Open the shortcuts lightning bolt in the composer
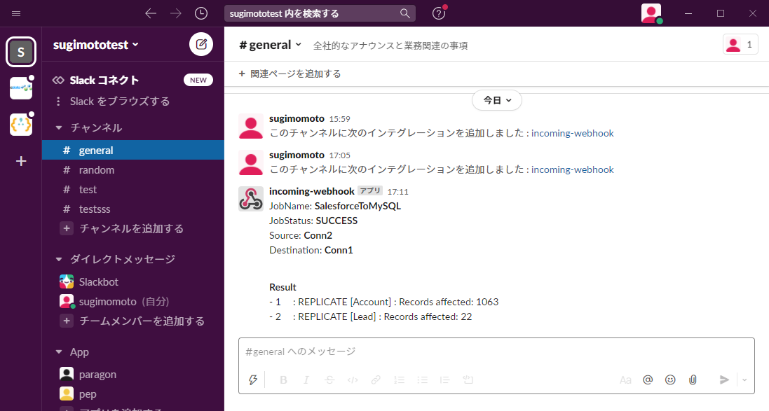Screen dimensions: 769x411 [252, 379]
